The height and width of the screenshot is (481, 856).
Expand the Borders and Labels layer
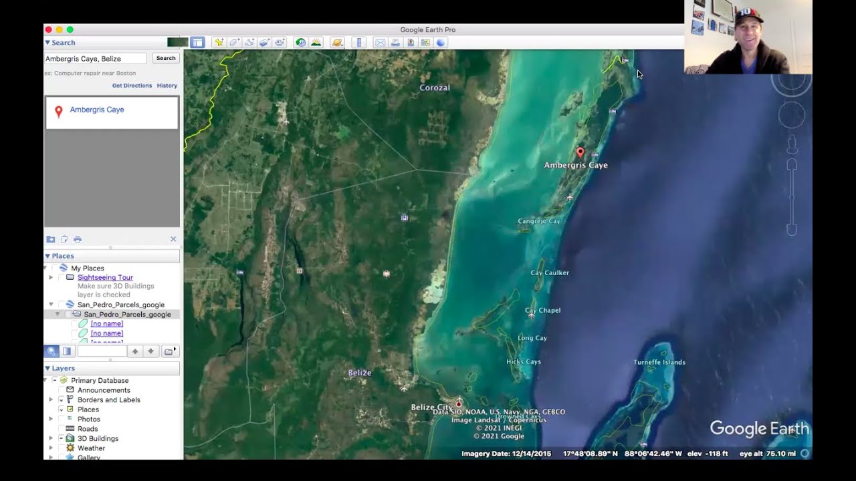(51, 399)
